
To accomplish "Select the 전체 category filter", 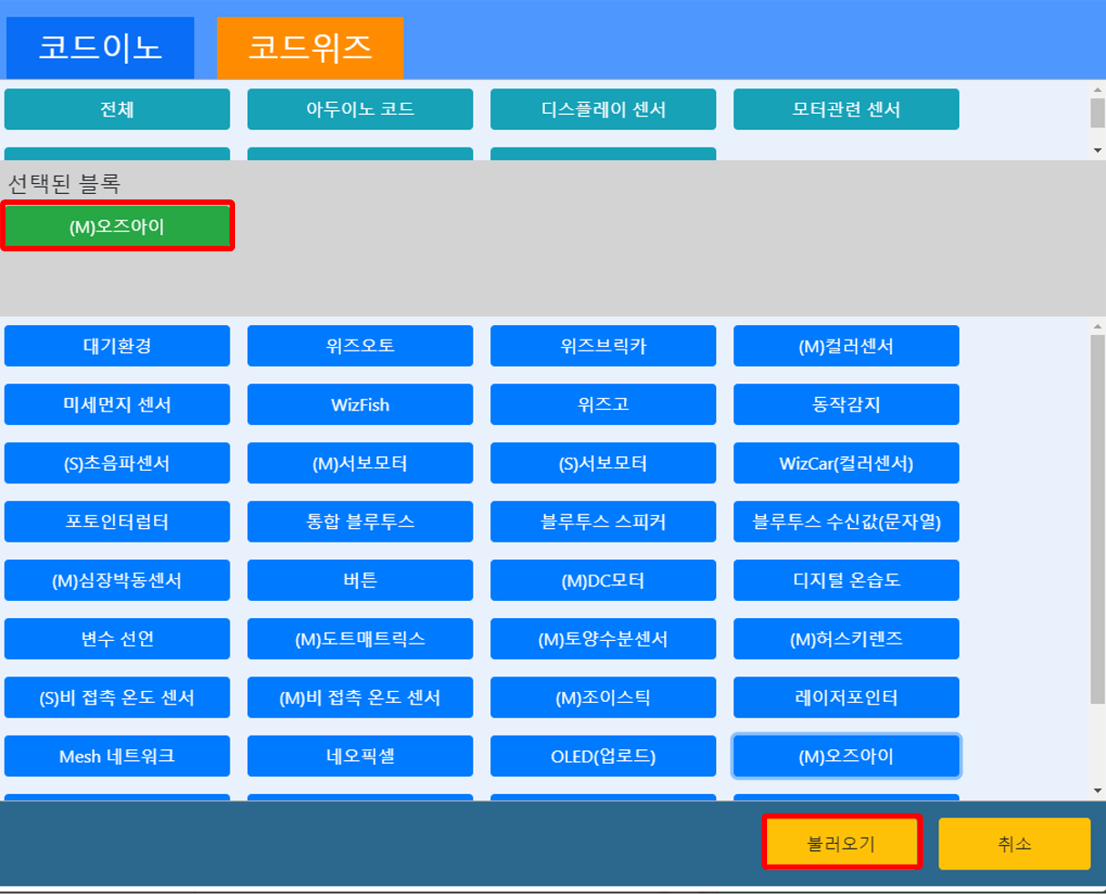I will (x=117, y=109).
